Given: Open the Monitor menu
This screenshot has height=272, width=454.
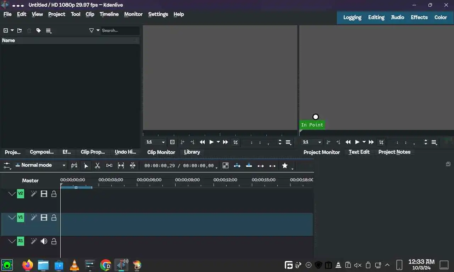Looking at the screenshot, I should (x=133, y=14).
